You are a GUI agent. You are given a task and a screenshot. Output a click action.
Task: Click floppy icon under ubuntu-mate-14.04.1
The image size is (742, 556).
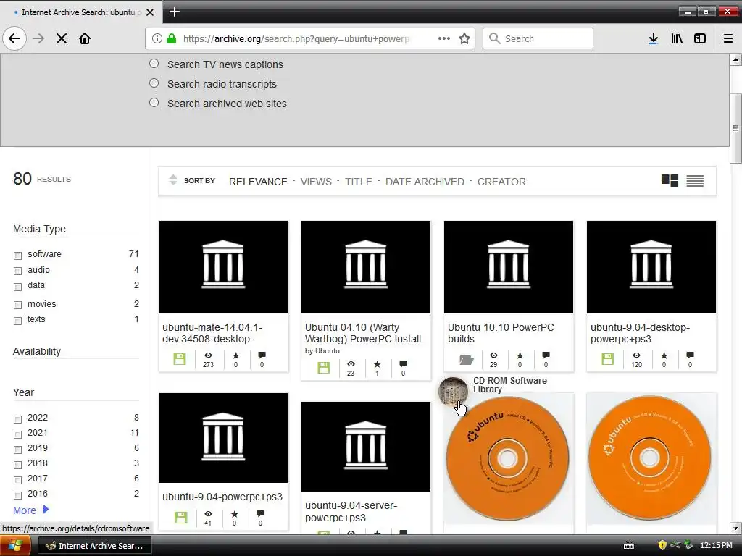(180, 359)
